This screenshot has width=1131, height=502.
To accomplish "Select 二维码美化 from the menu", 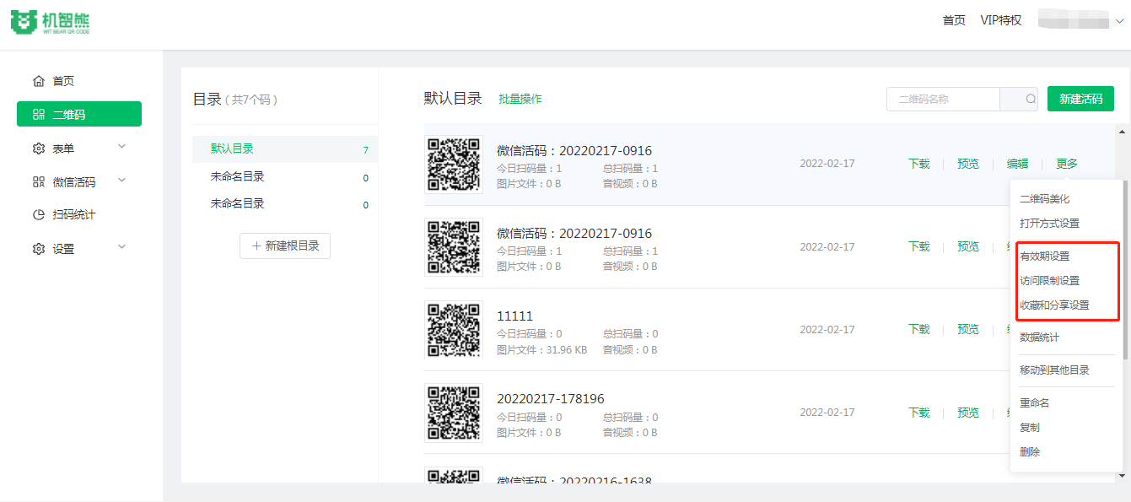I will pos(1044,199).
